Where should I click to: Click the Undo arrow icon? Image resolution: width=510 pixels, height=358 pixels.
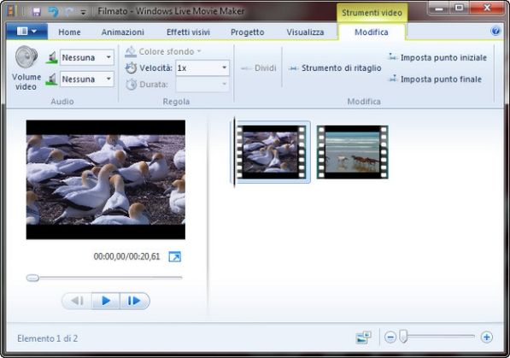click(53, 12)
